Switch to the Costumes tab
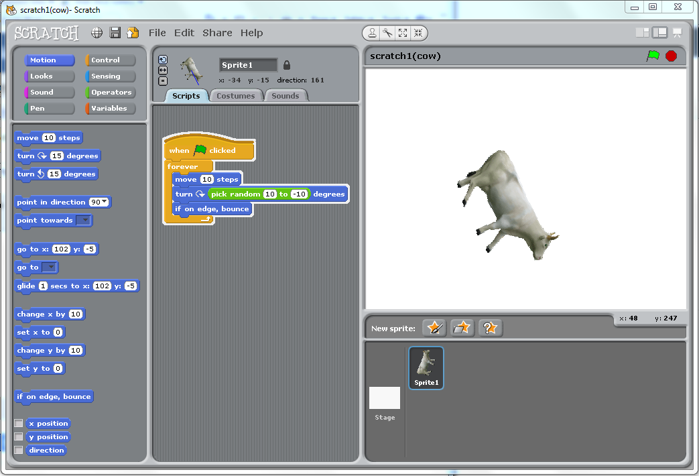Screen dimensions: 699x476 coord(236,96)
